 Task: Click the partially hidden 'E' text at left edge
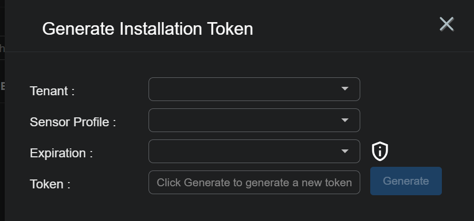tap(3, 86)
